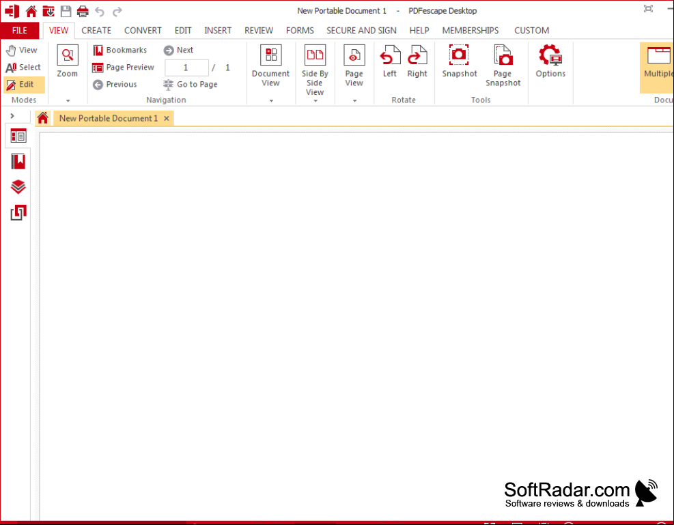
Task: Click the Redo arrow icon
Action: 117,12
